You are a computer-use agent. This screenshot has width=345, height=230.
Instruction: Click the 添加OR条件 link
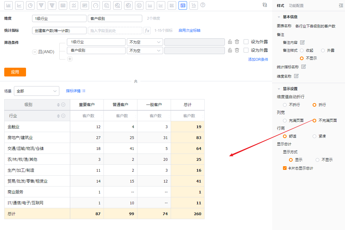click(x=258, y=60)
